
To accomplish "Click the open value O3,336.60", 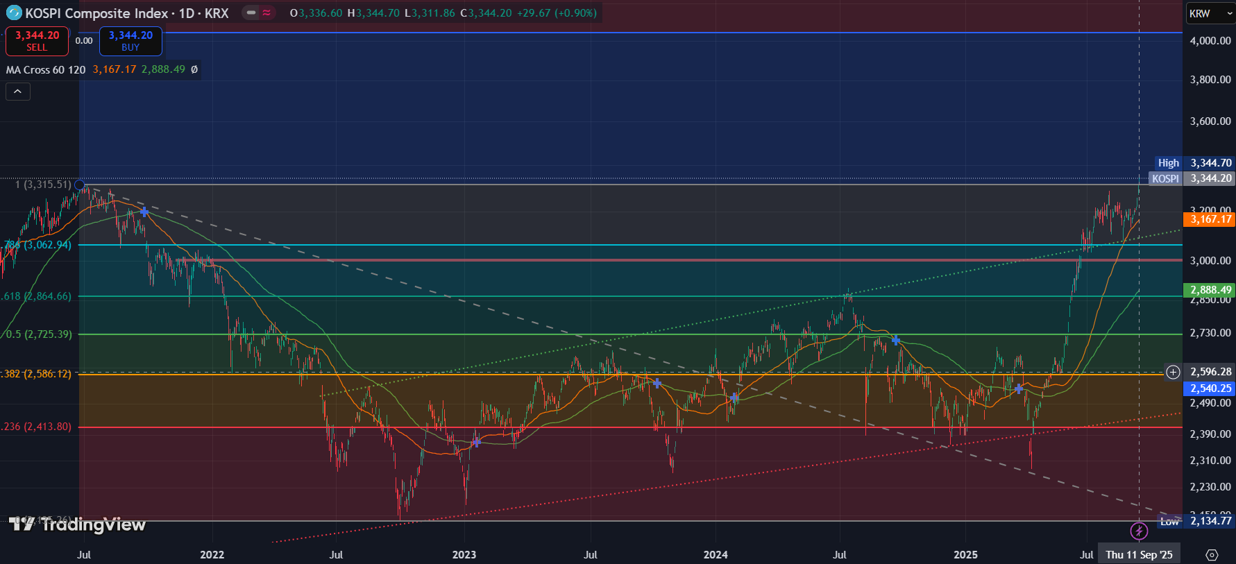I will (x=316, y=13).
